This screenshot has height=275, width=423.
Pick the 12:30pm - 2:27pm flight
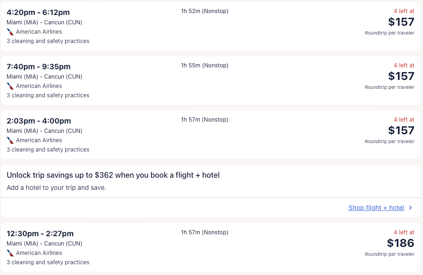pos(40,233)
